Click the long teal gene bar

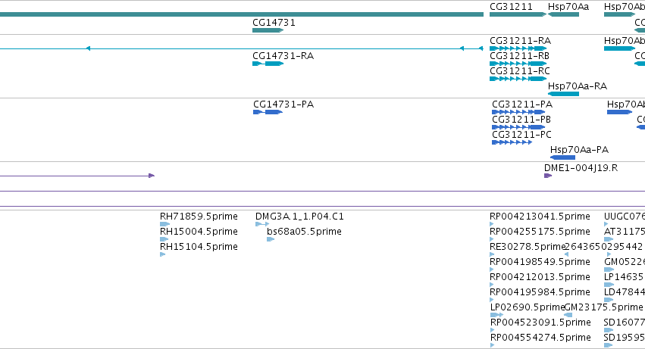(x=242, y=15)
